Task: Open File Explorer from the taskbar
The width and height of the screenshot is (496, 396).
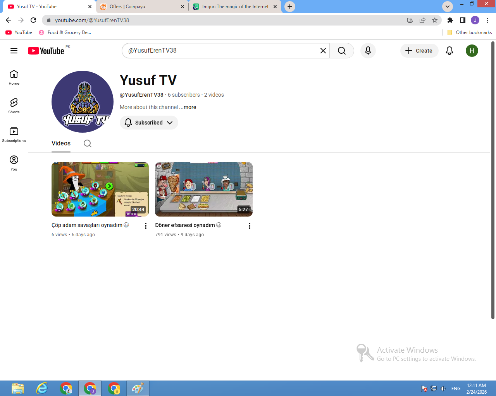Action: 17,388
